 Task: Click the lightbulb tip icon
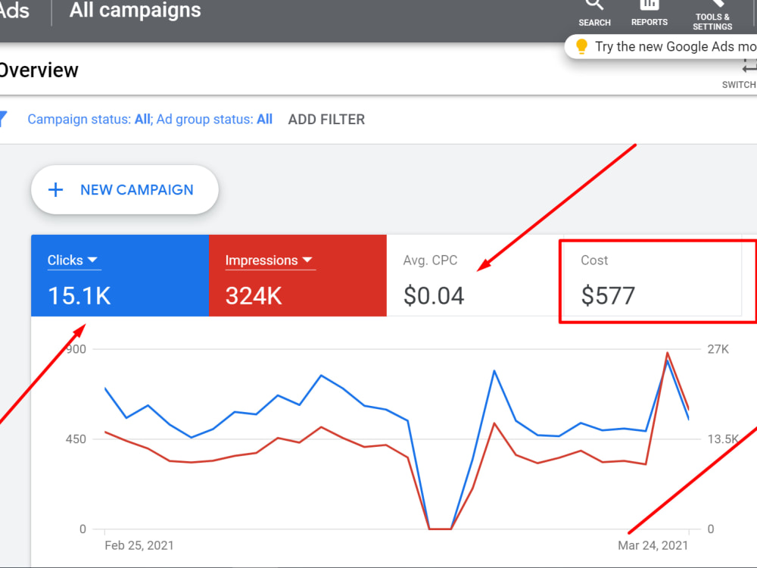(x=581, y=46)
